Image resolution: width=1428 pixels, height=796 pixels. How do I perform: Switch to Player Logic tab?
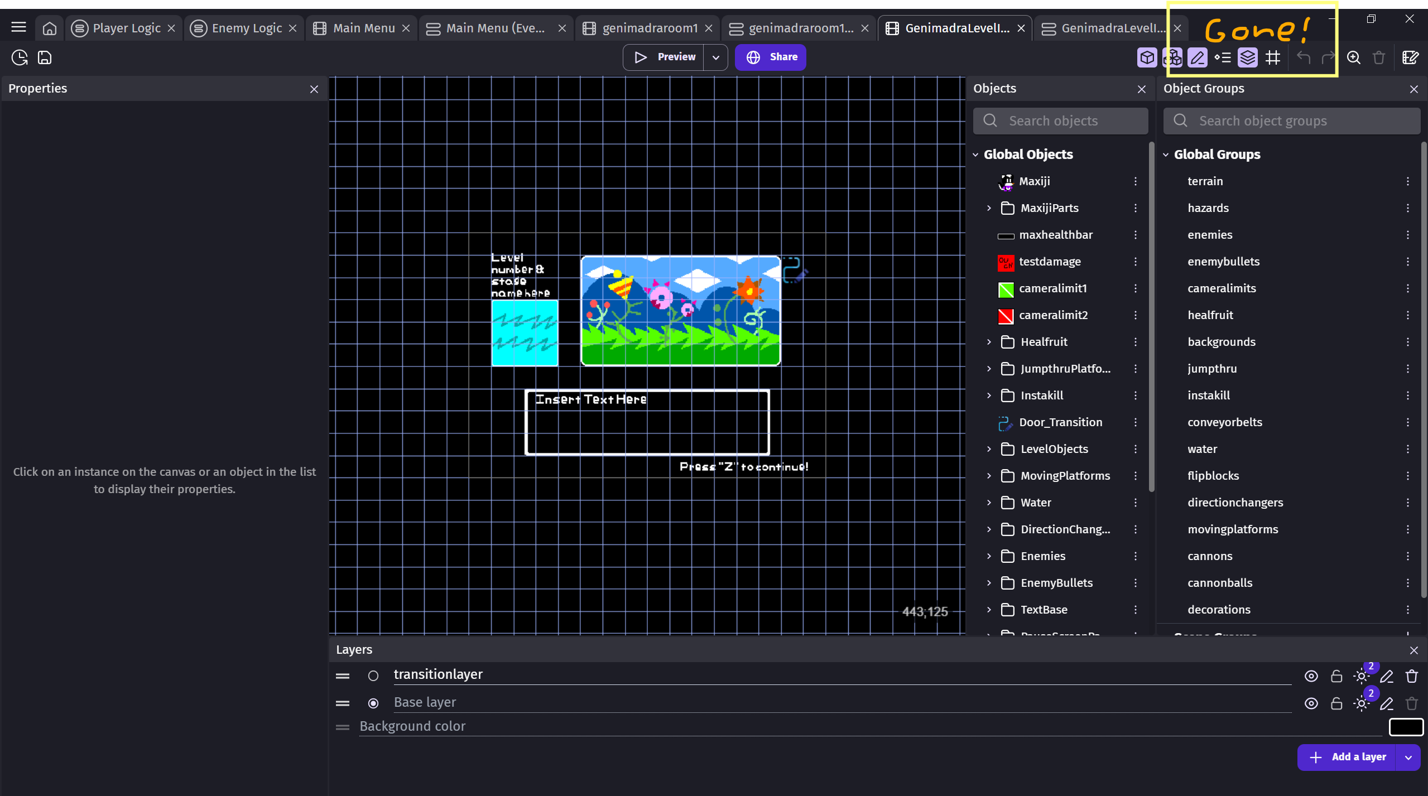[x=126, y=28]
